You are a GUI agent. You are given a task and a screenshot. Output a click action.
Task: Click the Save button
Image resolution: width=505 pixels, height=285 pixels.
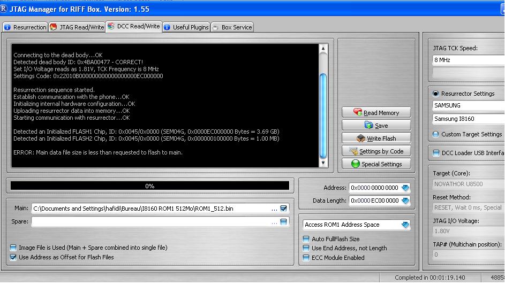[376, 126]
